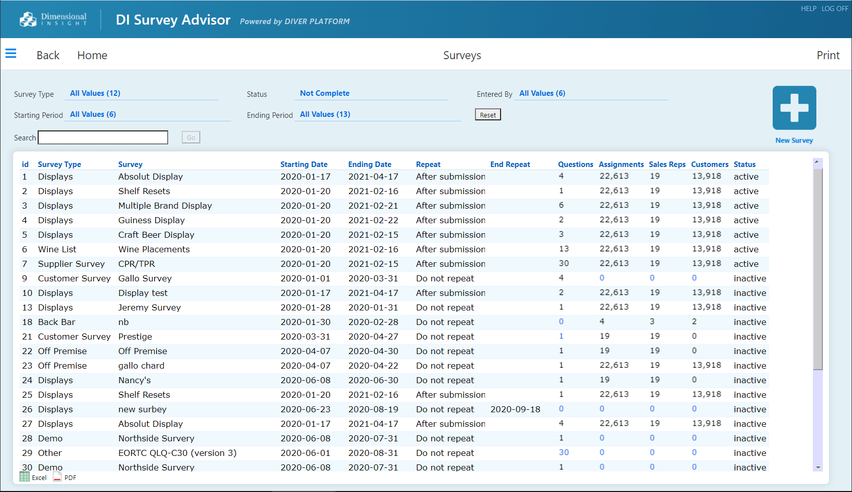The height and width of the screenshot is (492, 852).
Task: Focus the Search text field
Action: click(103, 137)
